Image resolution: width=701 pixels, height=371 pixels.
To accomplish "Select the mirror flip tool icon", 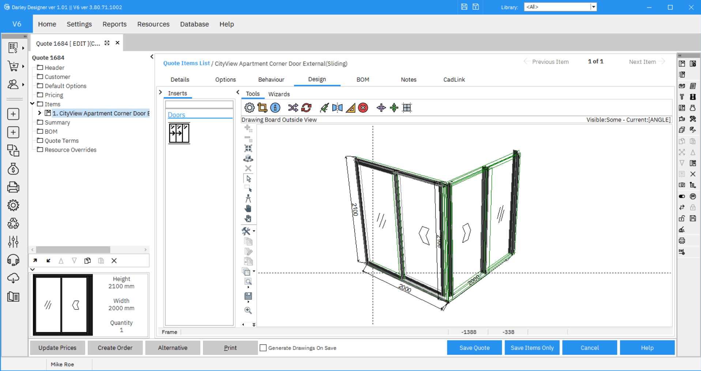I will tap(338, 108).
